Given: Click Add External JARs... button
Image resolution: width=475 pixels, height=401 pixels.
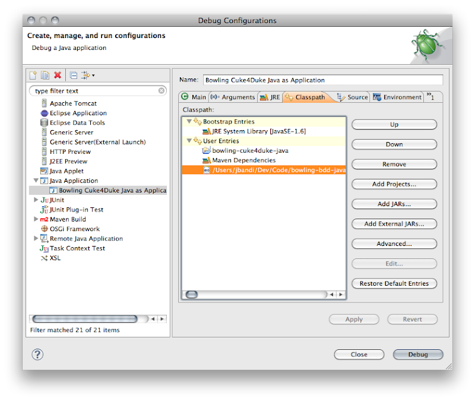Looking at the screenshot, I should [x=394, y=224].
